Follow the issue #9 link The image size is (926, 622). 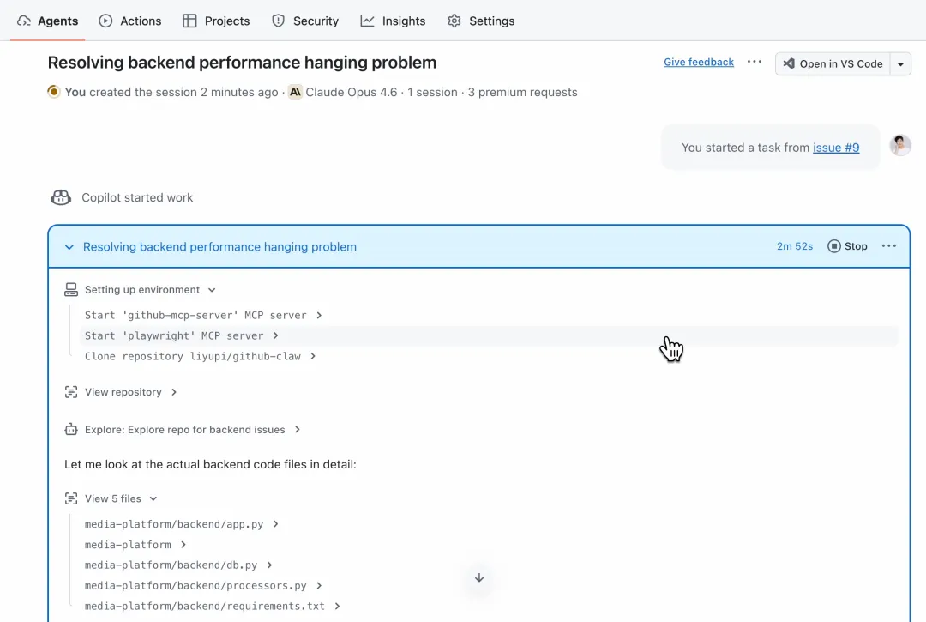(835, 148)
